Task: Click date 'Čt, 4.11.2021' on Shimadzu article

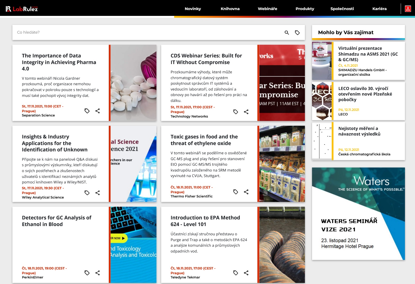Action: [348, 66]
